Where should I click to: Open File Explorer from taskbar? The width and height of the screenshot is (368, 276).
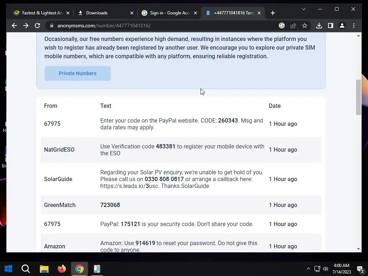(44, 269)
